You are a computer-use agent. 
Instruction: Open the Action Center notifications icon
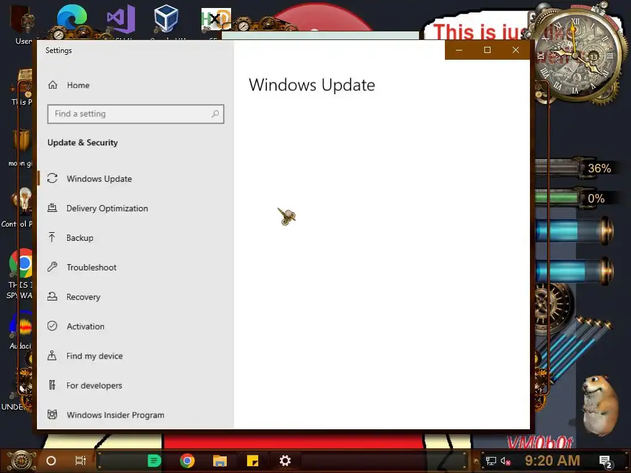coord(605,461)
